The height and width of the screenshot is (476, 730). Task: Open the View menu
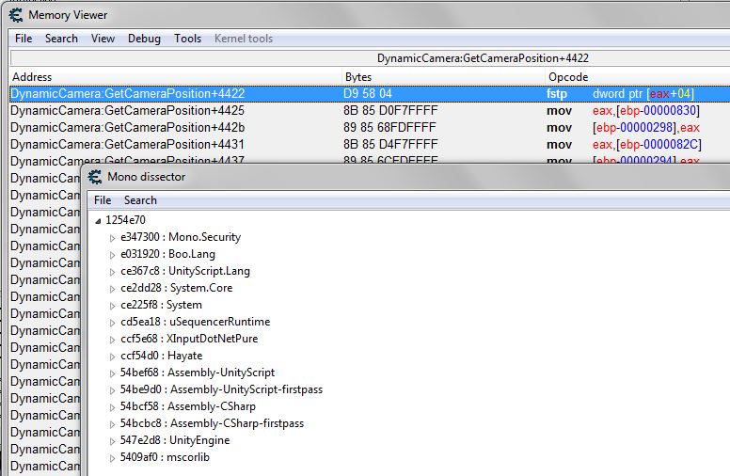[x=103, y=39]
